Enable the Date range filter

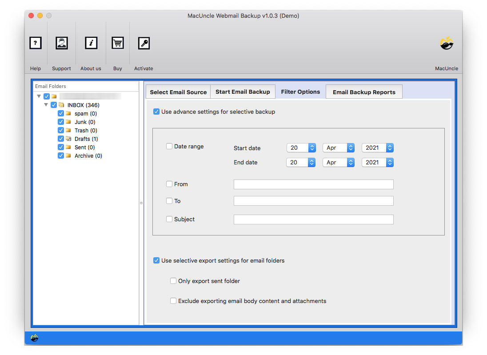tap(169, 146)
